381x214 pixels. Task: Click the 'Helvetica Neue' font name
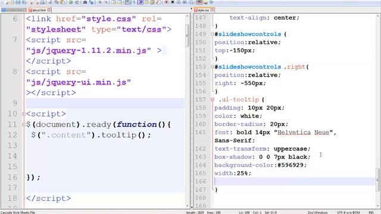[x=303, y=132]
